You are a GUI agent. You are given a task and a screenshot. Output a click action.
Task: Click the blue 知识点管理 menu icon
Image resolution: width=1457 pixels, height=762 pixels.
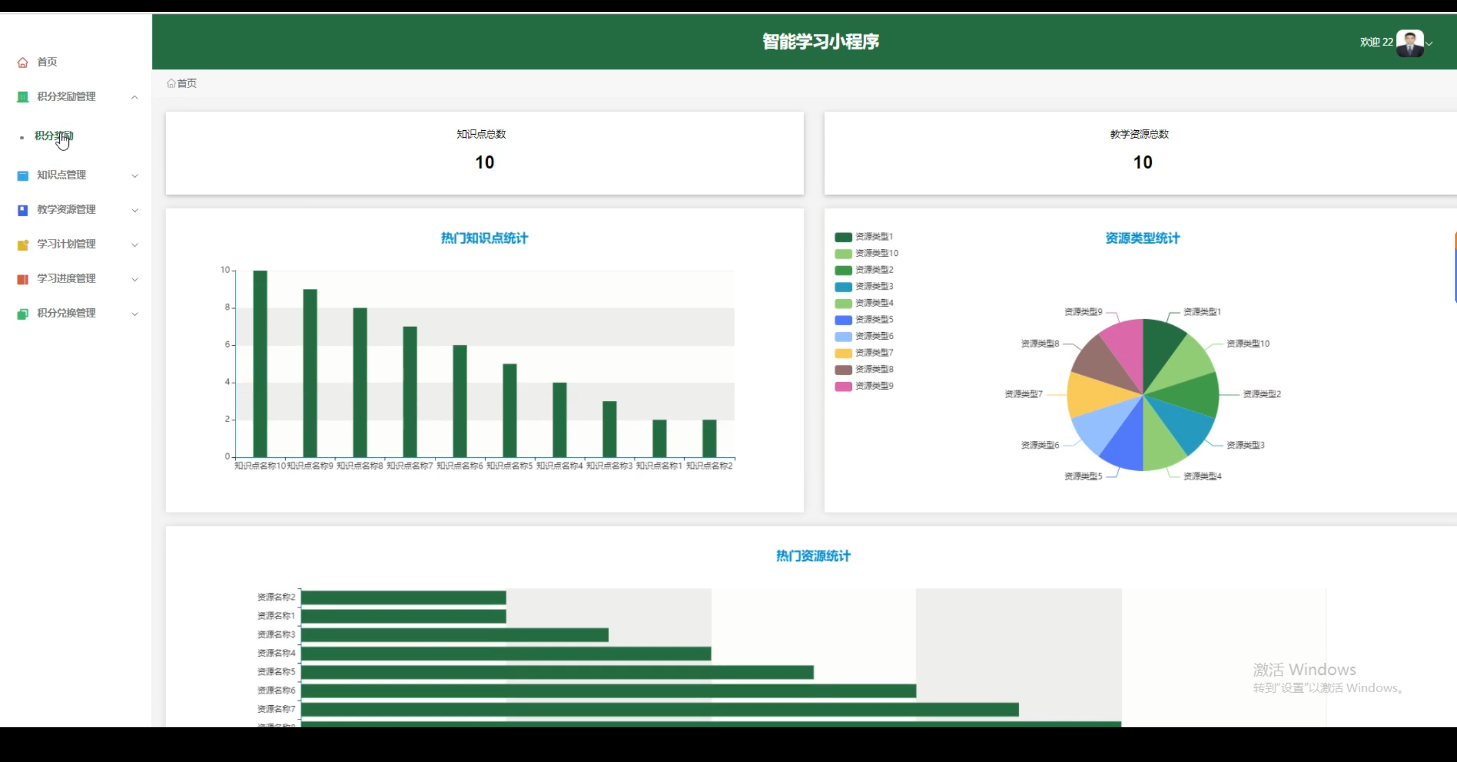23,176
